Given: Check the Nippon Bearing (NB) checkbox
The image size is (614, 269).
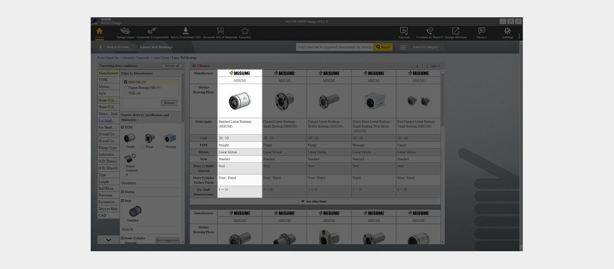Looking at the screenshot, I should click(126, 88).
